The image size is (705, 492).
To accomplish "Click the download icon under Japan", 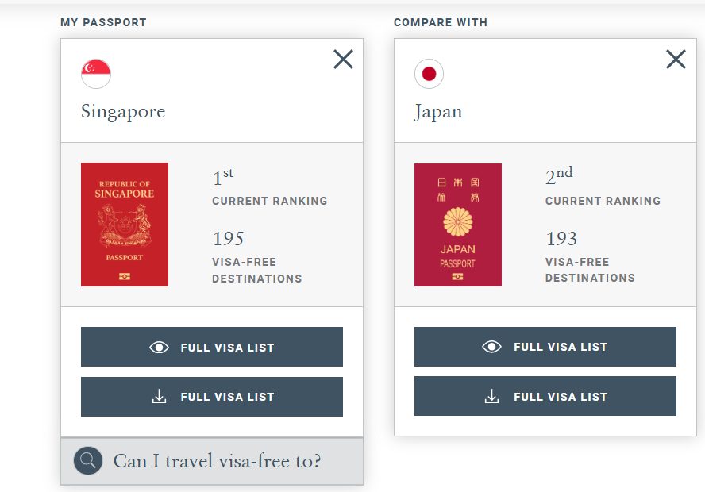I will click(x=492, y=397).
